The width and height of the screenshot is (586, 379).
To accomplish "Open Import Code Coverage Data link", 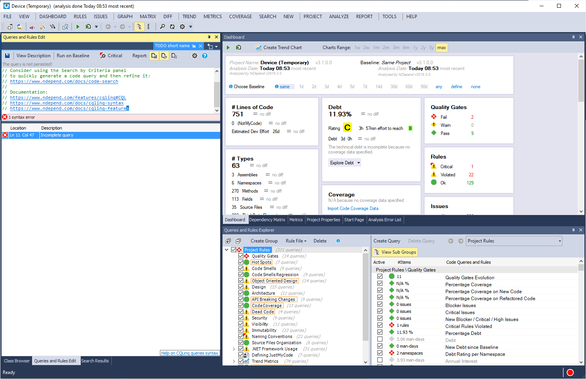I will pos(353,208).
